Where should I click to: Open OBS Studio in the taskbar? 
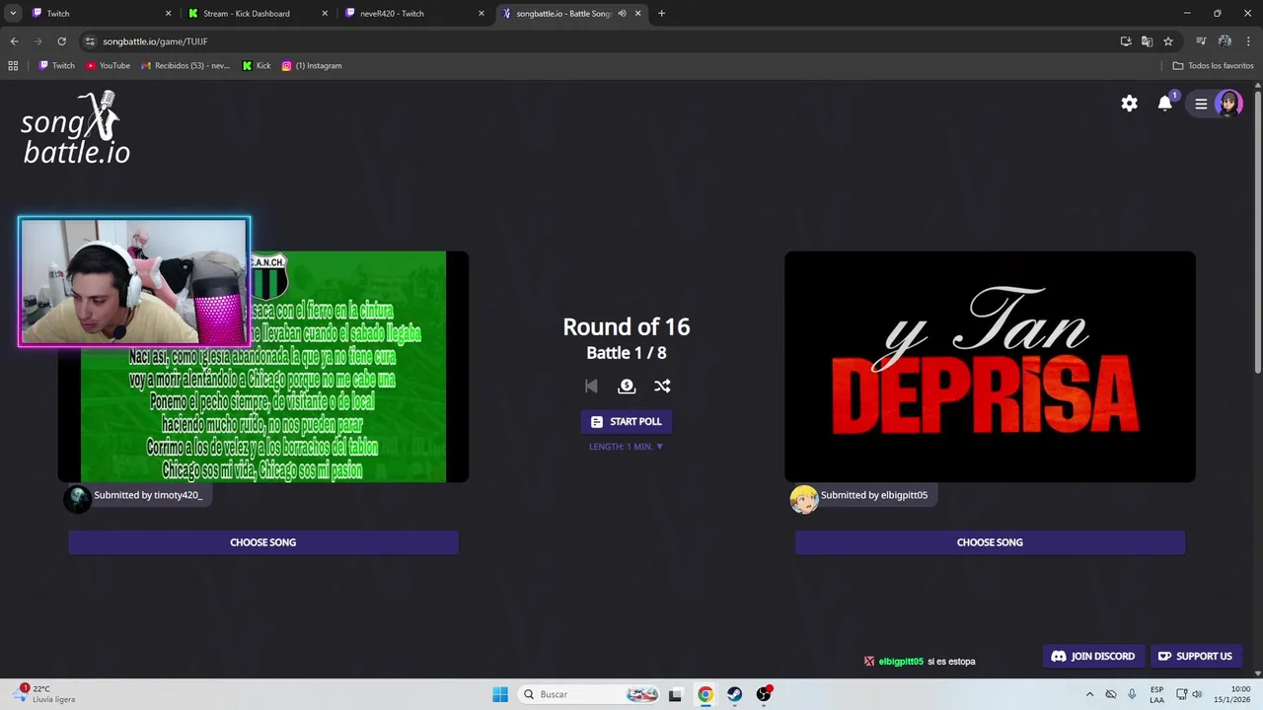(764, 694)
